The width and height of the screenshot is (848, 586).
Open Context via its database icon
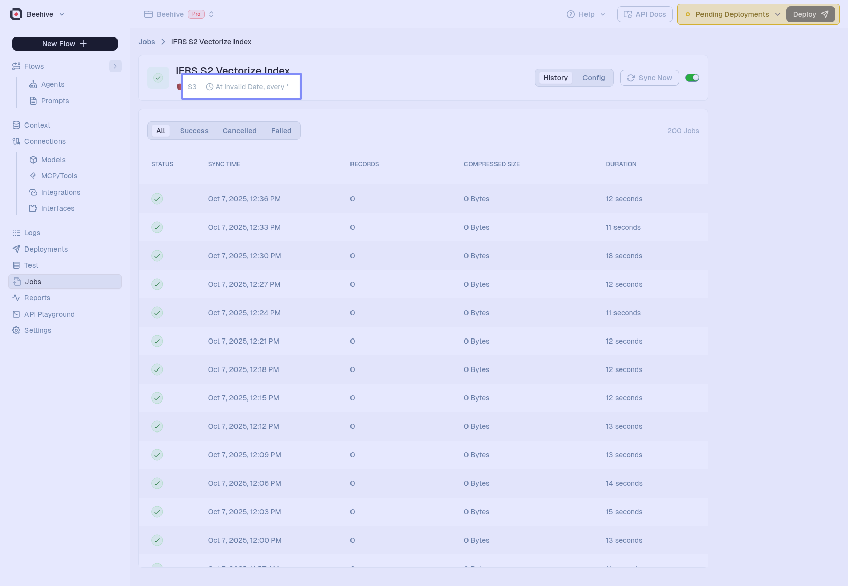click(x=16, y=125)
